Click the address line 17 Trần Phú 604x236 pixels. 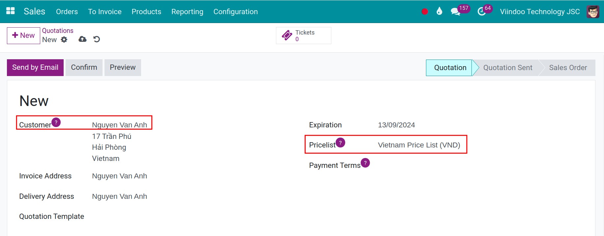[x=112, y=136]
